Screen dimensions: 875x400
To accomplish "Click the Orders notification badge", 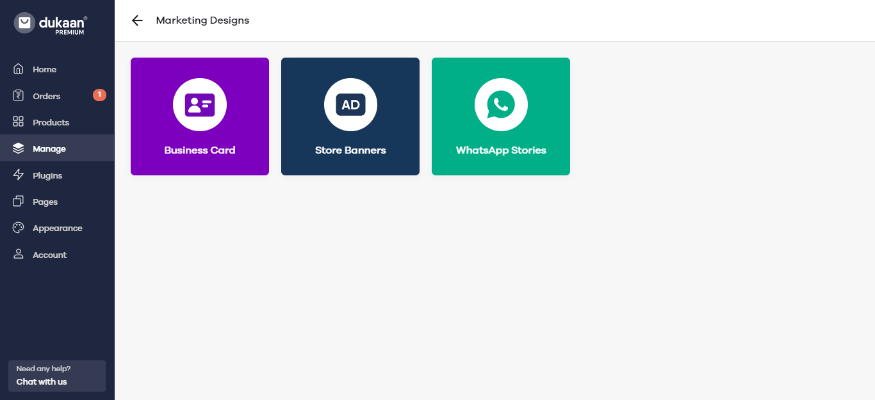I will pyautogui.click(x=99, y=95).
